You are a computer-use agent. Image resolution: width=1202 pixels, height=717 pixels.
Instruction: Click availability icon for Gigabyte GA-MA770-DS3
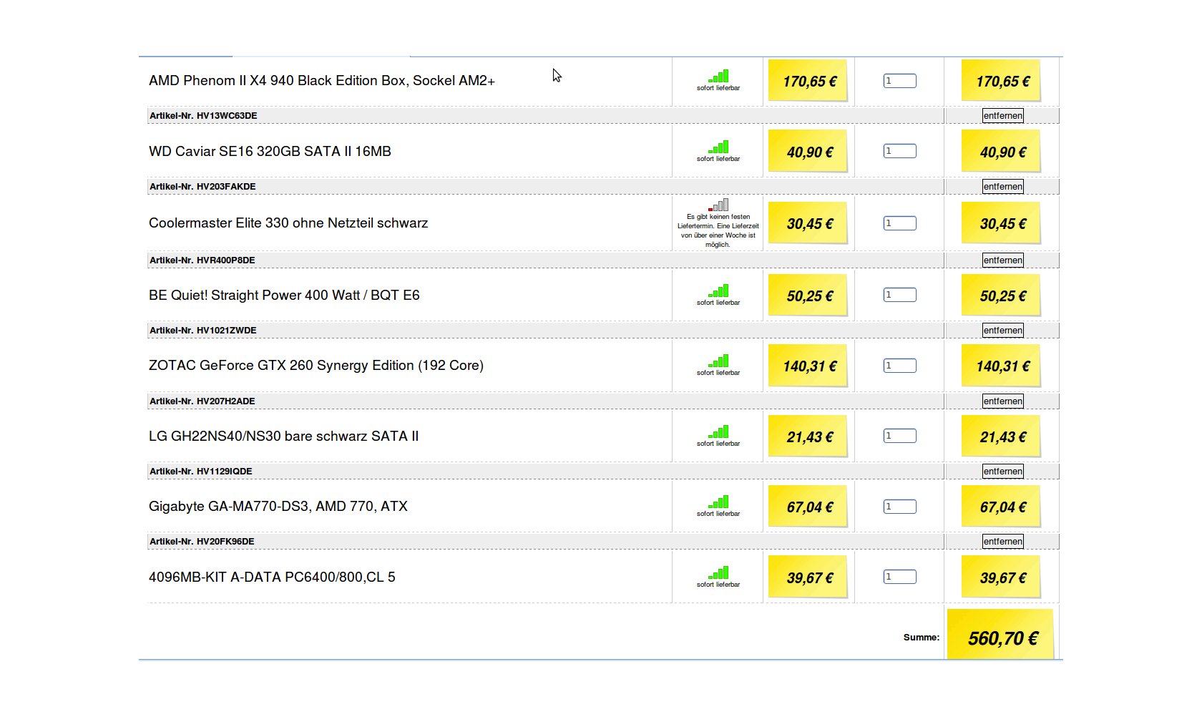click(x=718, y=502)
